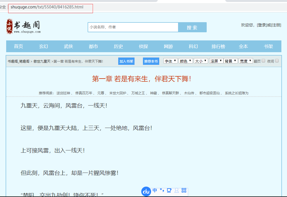
Task: Click the 傲世九重天 breadcrumb link
Action: [42, 61]
